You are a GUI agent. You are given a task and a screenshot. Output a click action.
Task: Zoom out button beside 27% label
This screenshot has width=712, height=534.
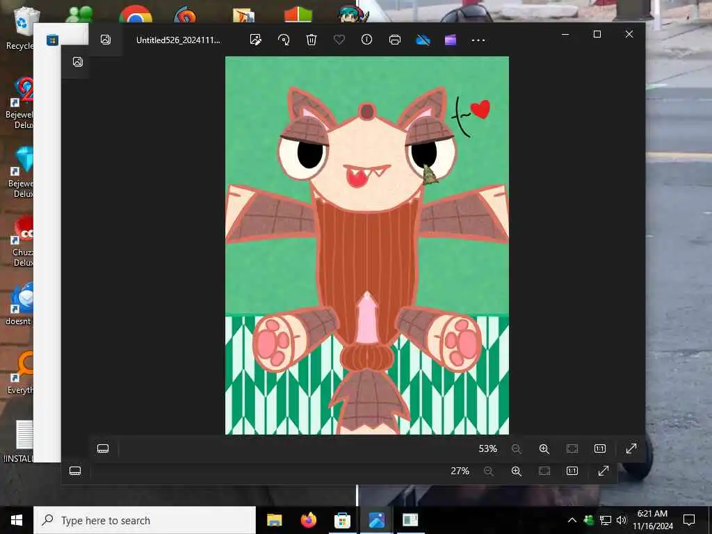point(489,471)
